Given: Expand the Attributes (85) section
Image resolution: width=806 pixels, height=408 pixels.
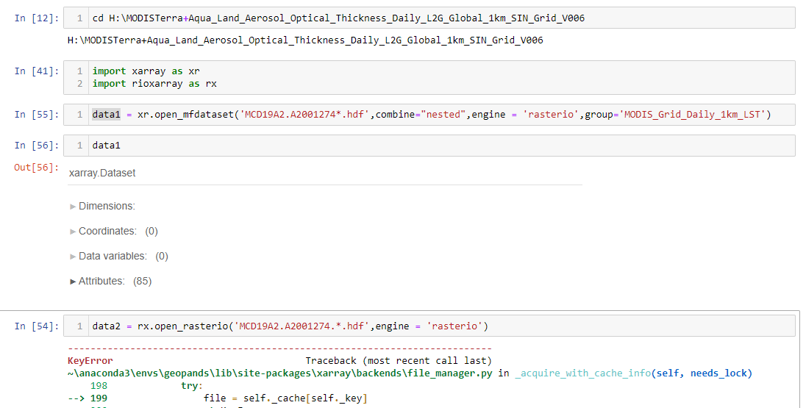Looking at the screenshot, I should [110, 281].
